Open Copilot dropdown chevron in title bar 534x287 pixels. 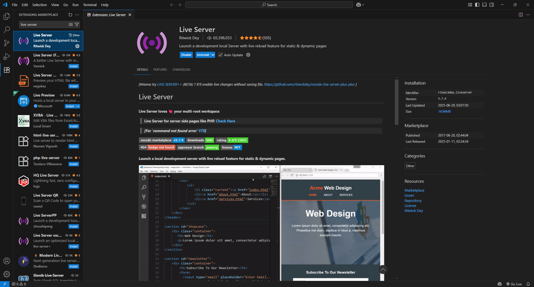click(363, 5)
